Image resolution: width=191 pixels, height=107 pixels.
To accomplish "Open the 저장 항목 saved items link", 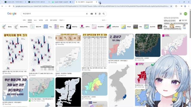I will coord(183,21).
